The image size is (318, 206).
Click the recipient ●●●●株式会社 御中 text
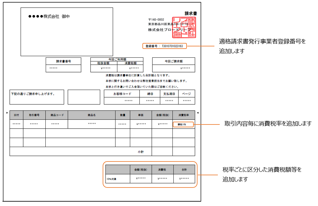click(x=49, y=16)
